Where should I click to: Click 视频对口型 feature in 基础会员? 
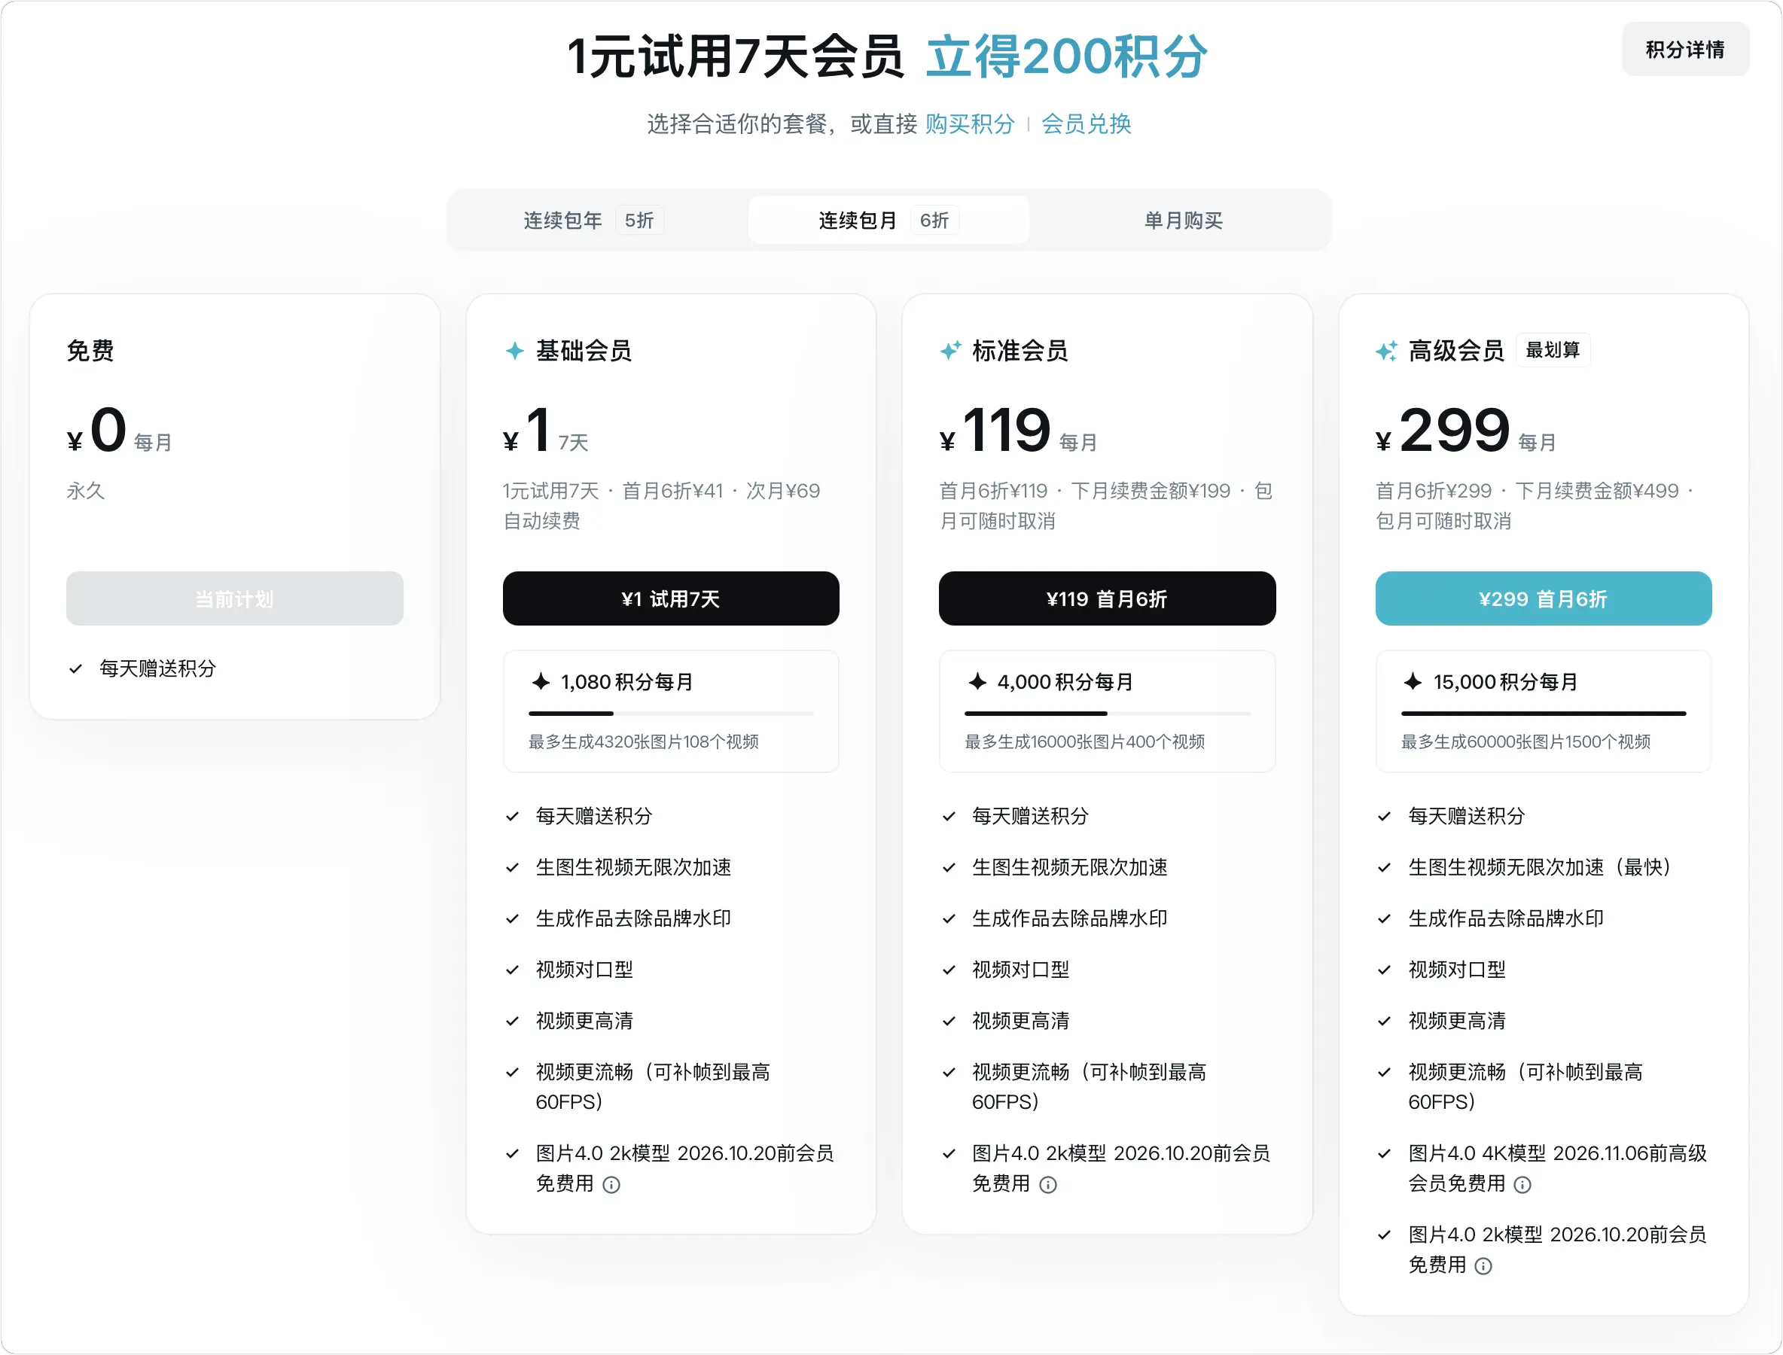tap(584, 970)
